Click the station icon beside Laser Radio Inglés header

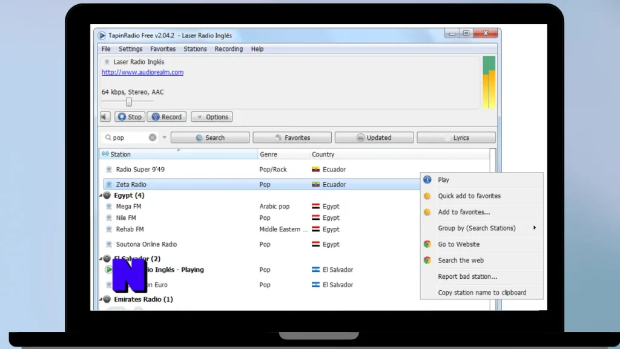pyautogui.click(x=107, y=62)
